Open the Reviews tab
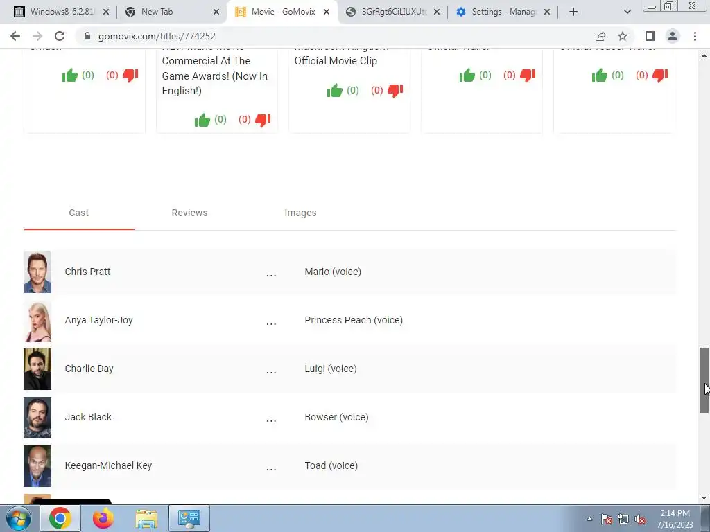This screenshot has height=532, width=710. [x=189, y=213]
